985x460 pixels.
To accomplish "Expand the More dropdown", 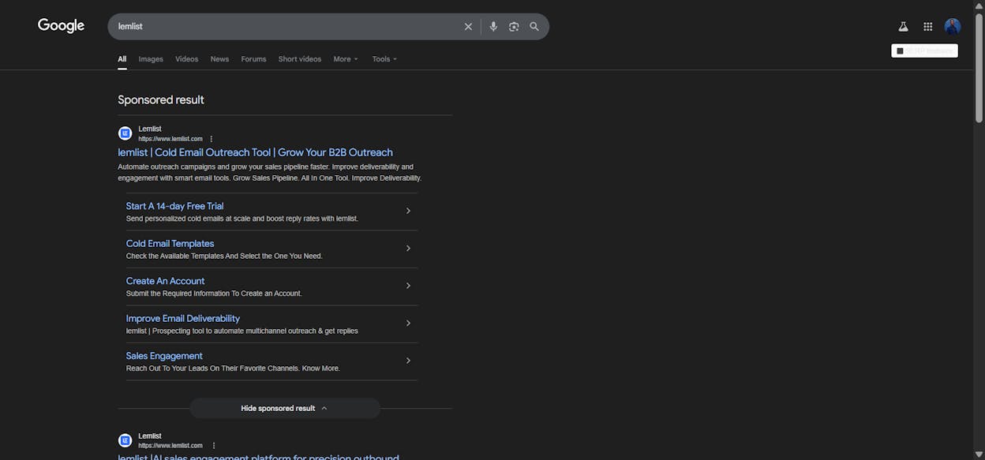I will (x=346, y=59).
